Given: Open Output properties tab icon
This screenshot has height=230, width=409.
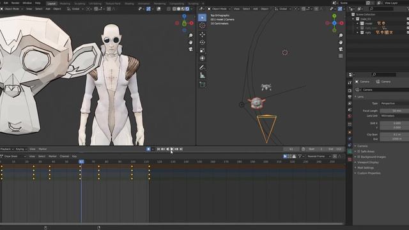Looking at the screenshot, I should coord(350,97).
